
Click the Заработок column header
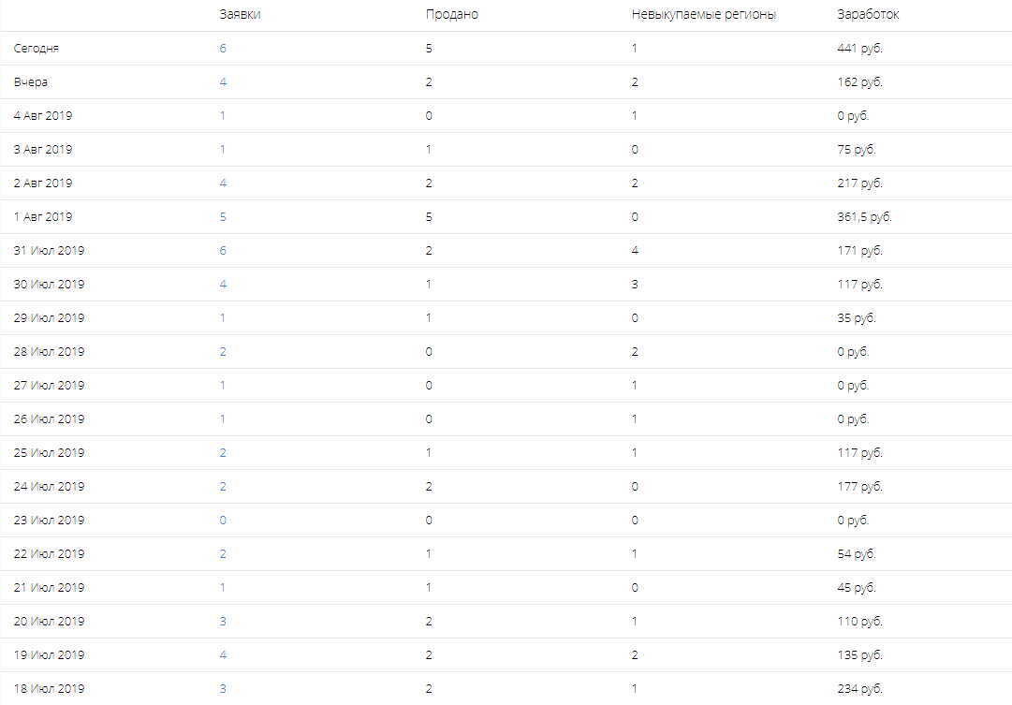point(868,15)
